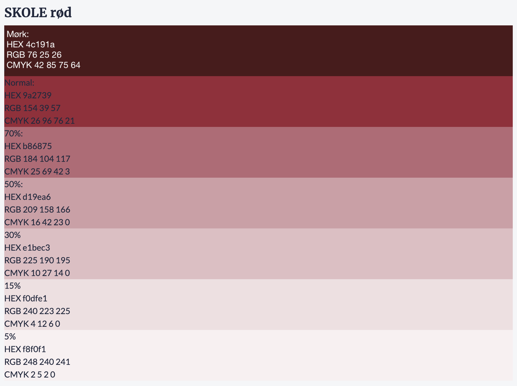Click HEX f0dfe1 text
The width and height of the screenshot is (517, 386).
pos(26,298)
